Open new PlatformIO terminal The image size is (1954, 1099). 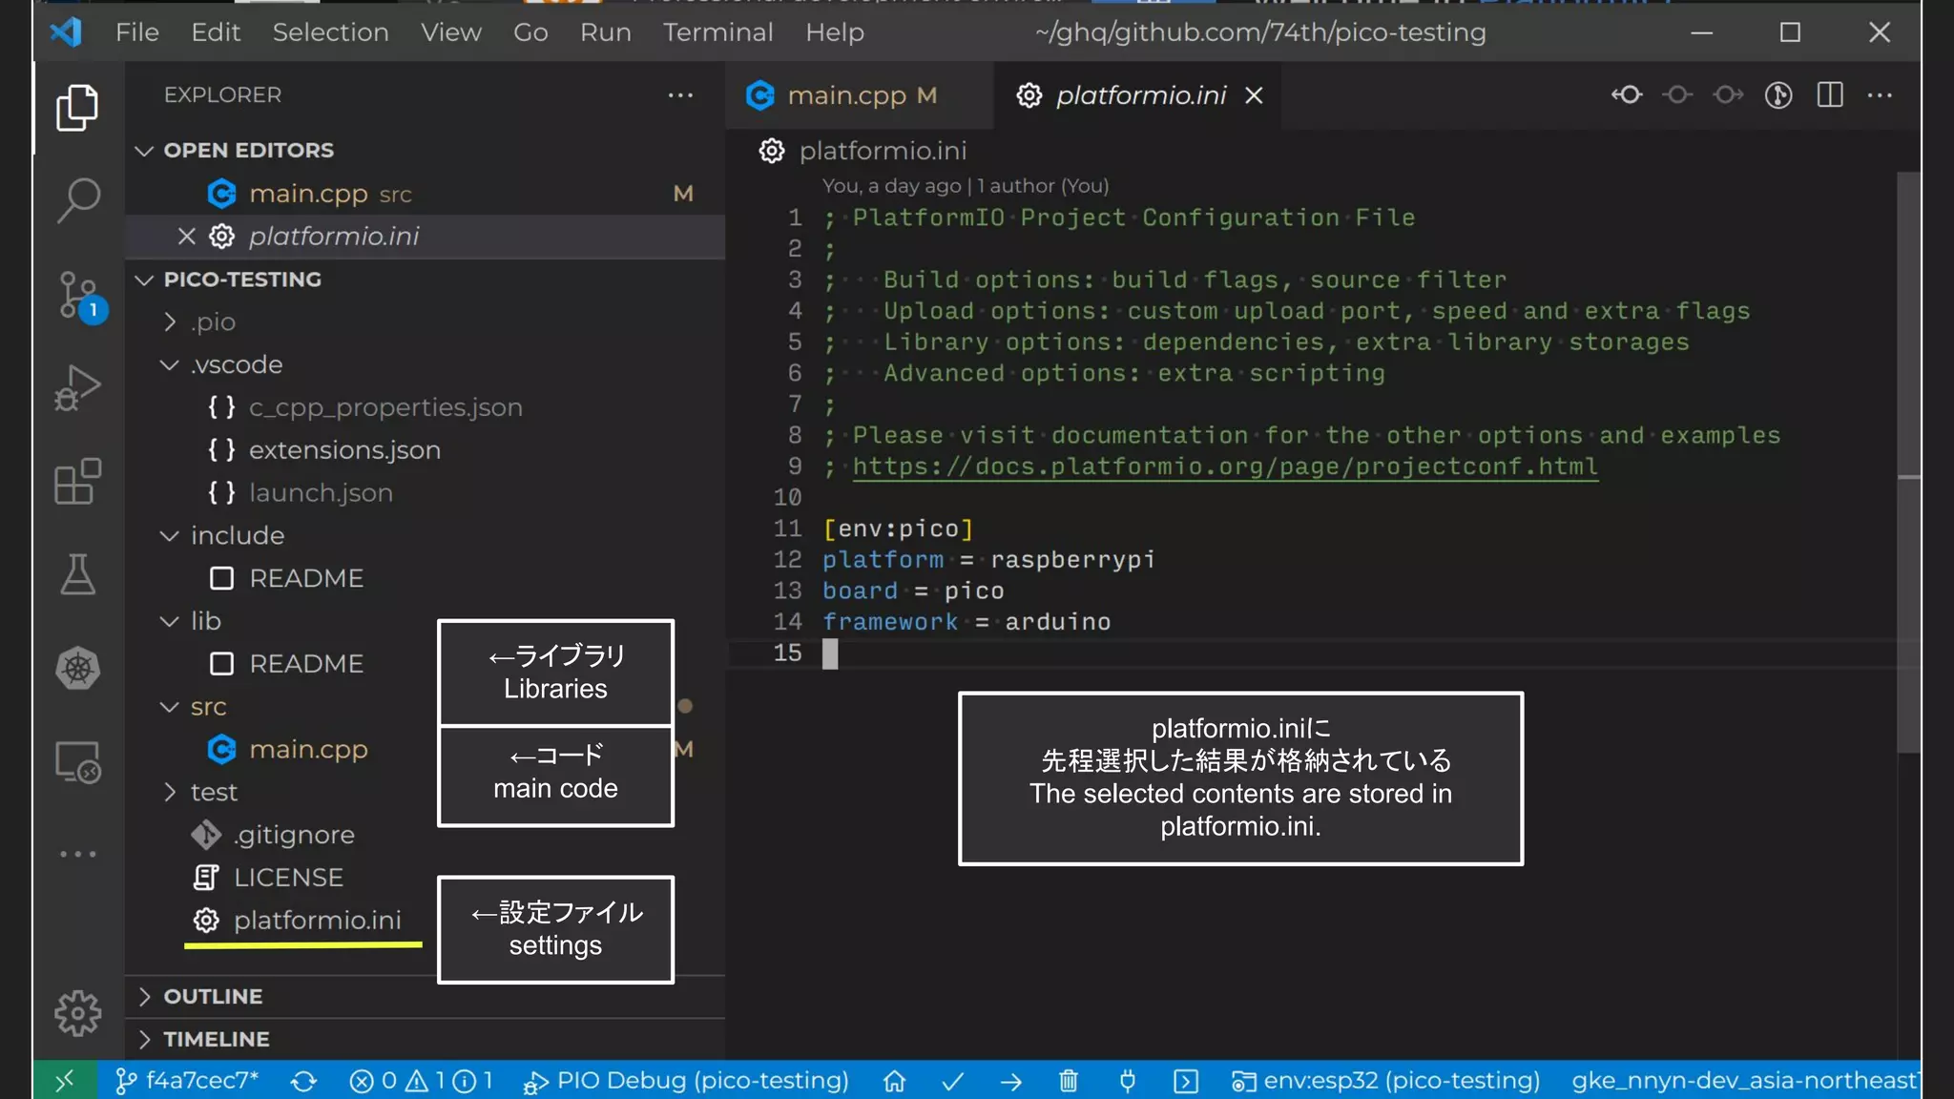(1185, 1081)
